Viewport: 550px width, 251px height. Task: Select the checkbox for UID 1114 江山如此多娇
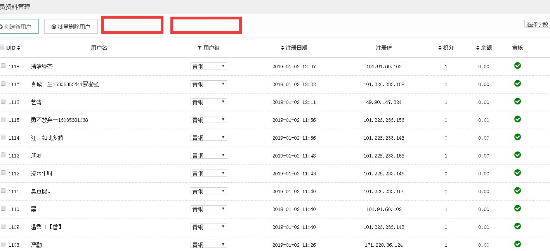coord(3,137)
